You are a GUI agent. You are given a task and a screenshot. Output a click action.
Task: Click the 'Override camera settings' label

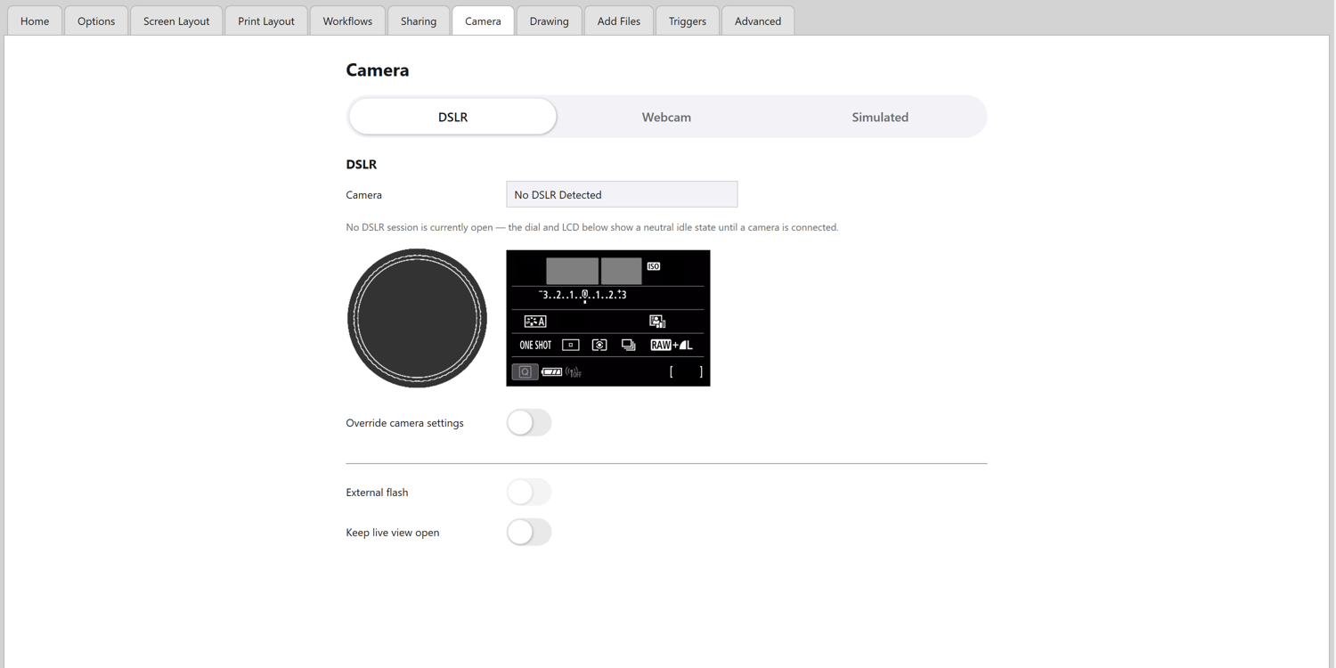click(x=404, y=423)
